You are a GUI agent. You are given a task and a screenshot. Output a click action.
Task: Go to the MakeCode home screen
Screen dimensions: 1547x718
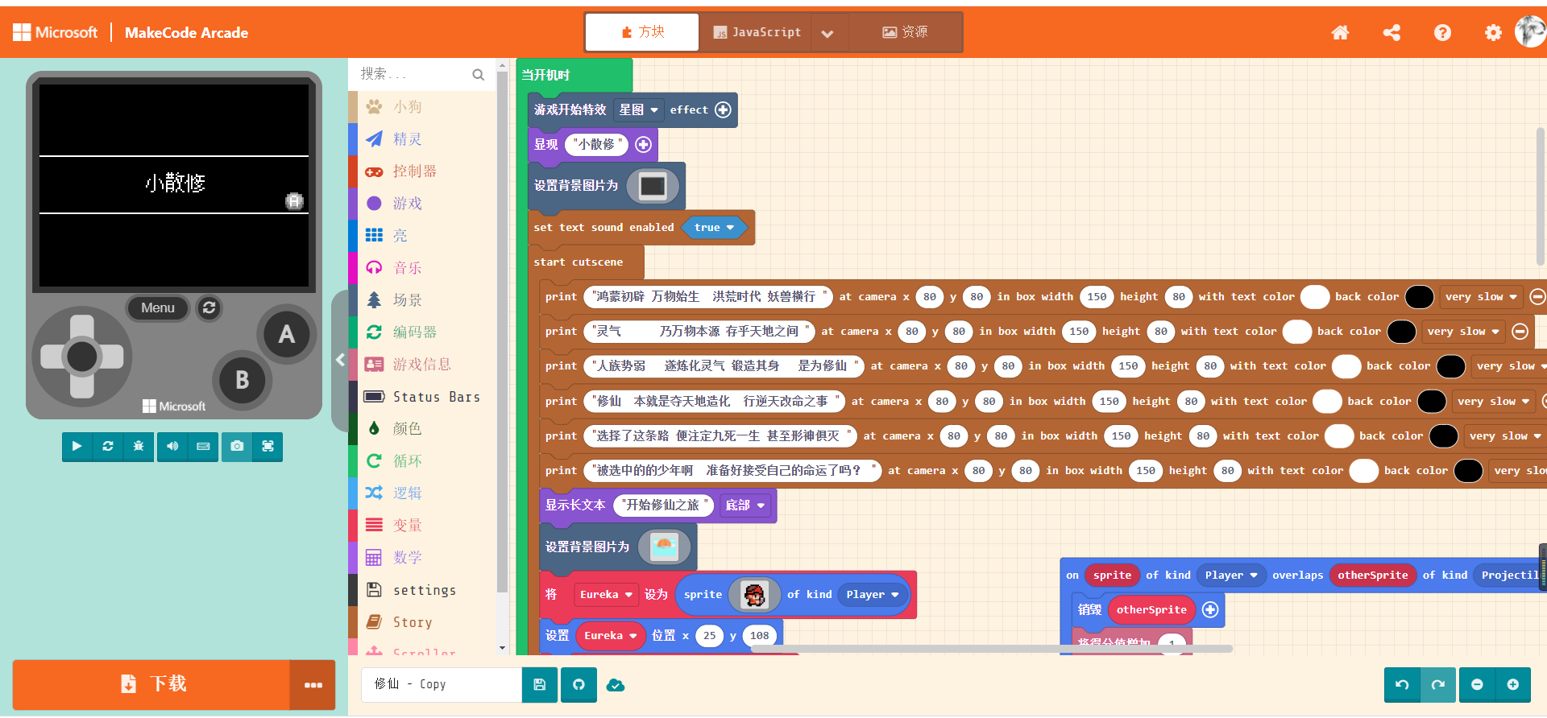(x=1340, y=32)
